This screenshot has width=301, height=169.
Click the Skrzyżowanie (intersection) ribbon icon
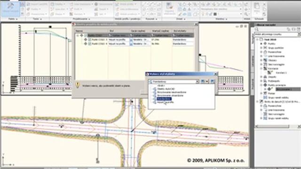point(96,4)
